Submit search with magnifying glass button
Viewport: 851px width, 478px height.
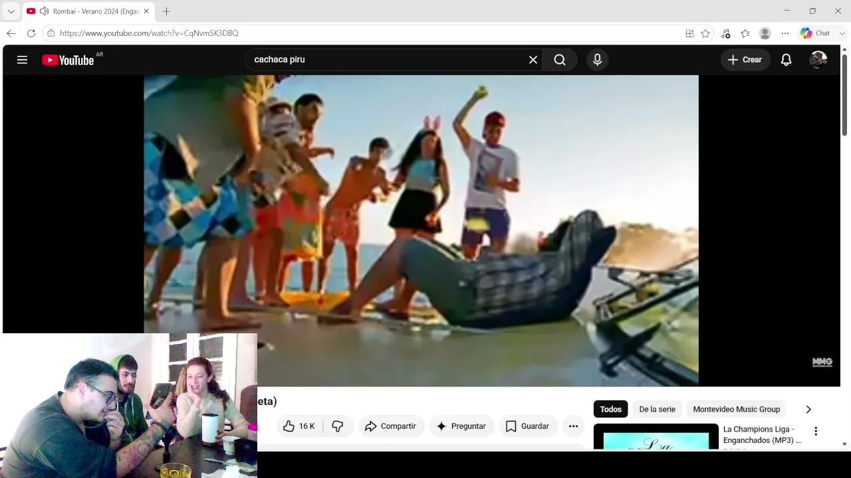pos(560,60)
